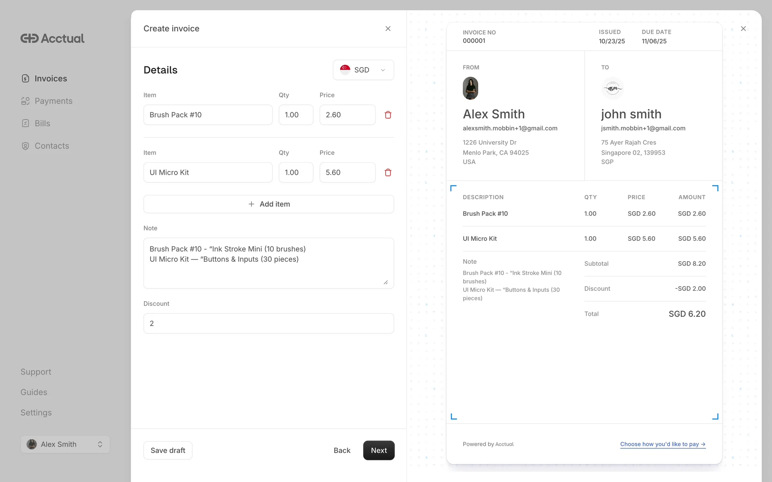Open the Support page
This screenshot has height=482, width=772.
coord(36,372)
